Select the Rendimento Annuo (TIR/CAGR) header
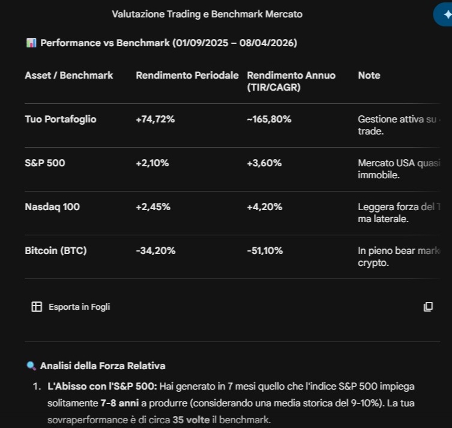Viewport: 452px width, 428px height. [291, 81]
